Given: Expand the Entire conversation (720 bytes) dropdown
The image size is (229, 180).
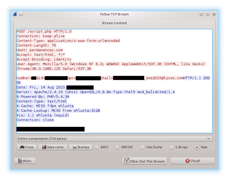Looking at the screenshot, I should (114, 139).
